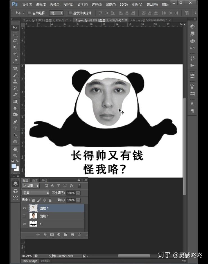This screenshot has height=264, width=208.
Task: Switch to the 路径 panel tab
Action: tap(44, 180)
